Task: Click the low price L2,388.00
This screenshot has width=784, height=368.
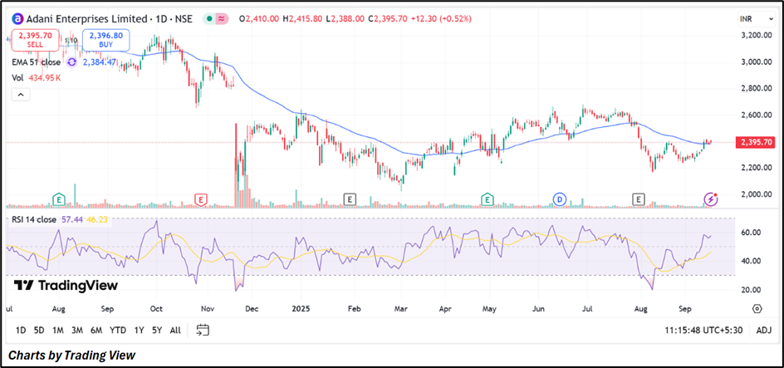Action: tap(345, 19)
